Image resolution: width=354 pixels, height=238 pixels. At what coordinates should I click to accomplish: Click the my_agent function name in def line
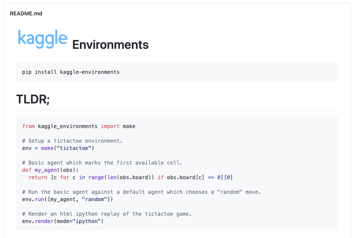pyautogui.click(x=47, y=170)
